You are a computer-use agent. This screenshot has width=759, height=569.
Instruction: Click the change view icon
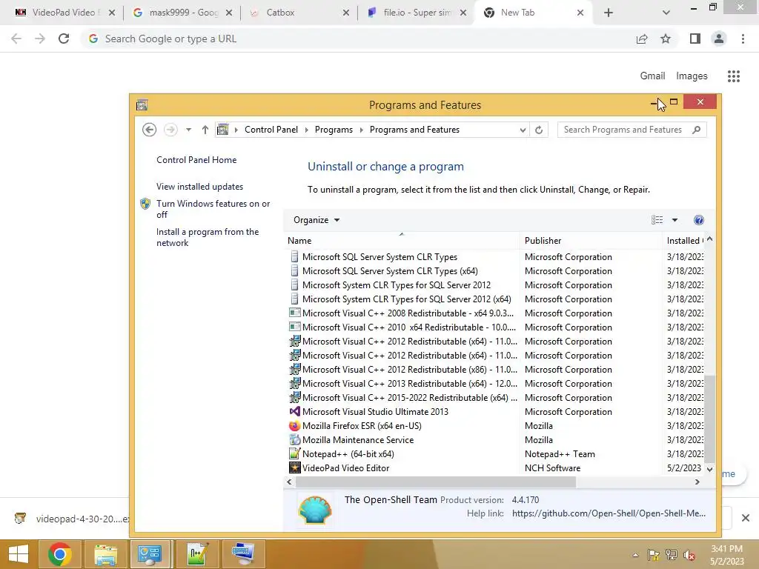657,220
